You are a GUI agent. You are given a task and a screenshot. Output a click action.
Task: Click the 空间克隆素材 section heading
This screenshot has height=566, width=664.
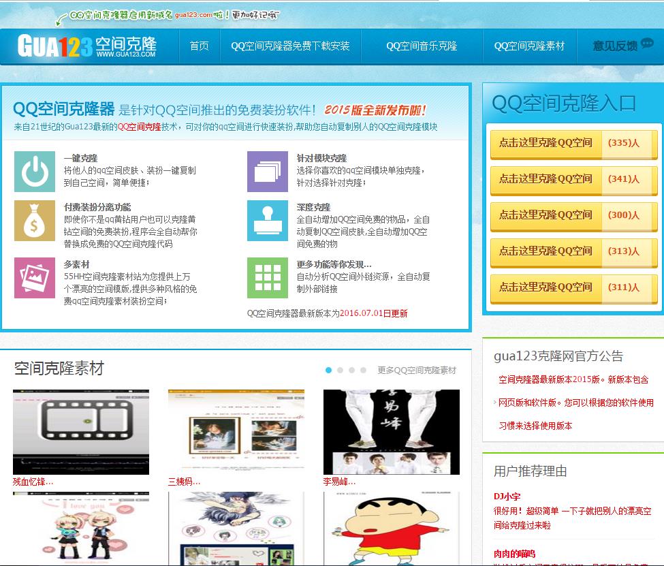coord(59,368)
